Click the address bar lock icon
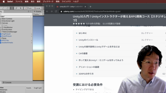Image resolution: width=166 pixels, height=93 pixels. (x=61, y=11)
